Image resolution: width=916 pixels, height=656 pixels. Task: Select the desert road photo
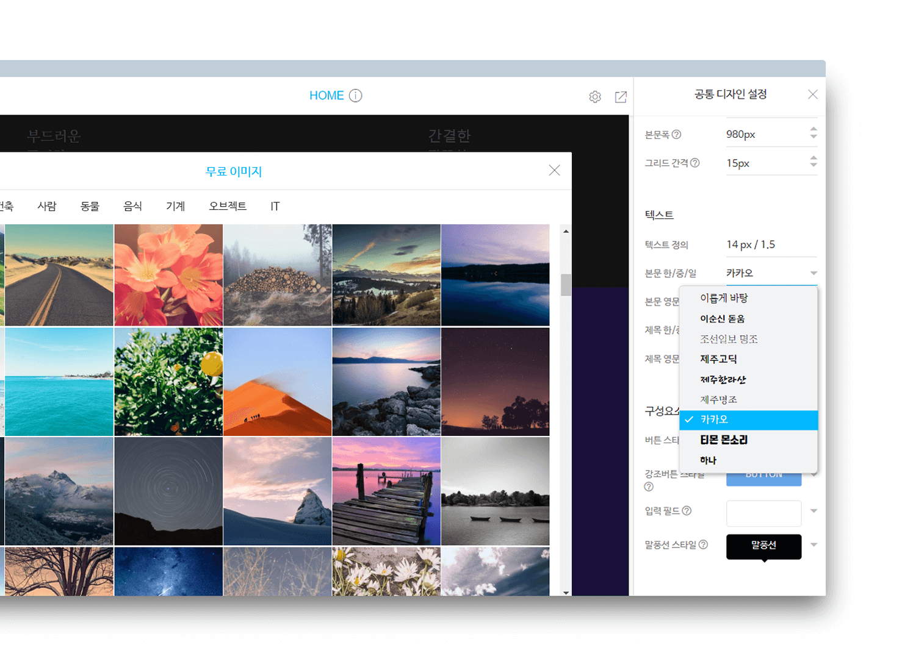(x=59, y=275)
